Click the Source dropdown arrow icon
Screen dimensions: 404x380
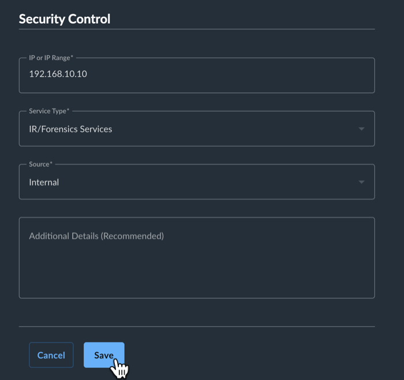point(361,182)
